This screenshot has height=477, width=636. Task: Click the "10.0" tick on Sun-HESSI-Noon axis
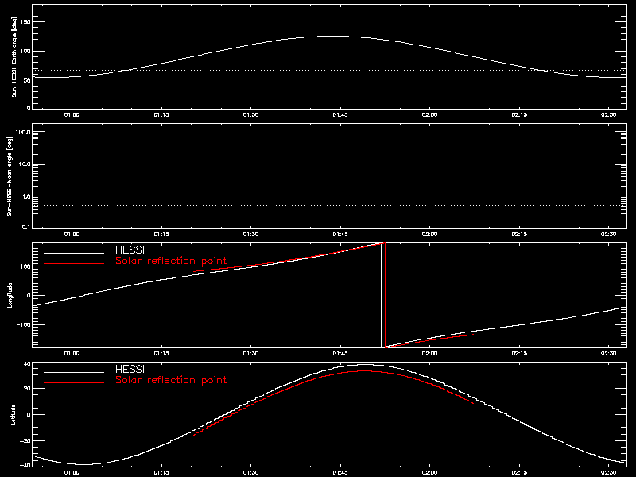25,165
